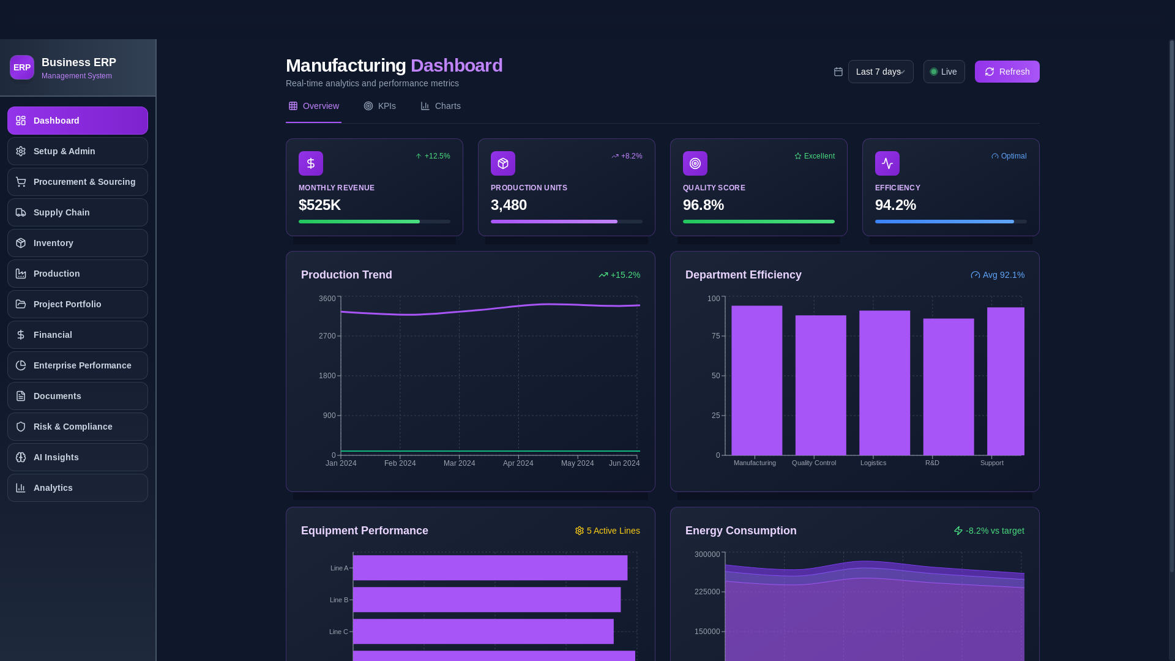Click the 94.2% efficiency value
1175x661 pixels.
point(895,205)
